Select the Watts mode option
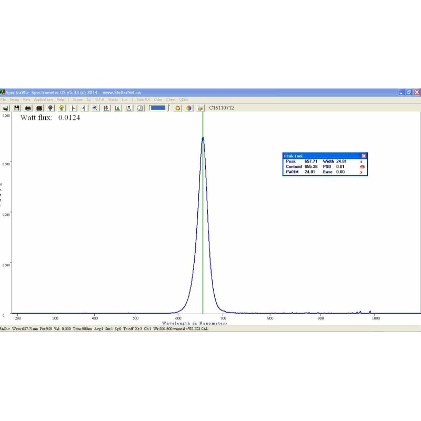This screenshot has width=421, height=421. pos(113,99)
